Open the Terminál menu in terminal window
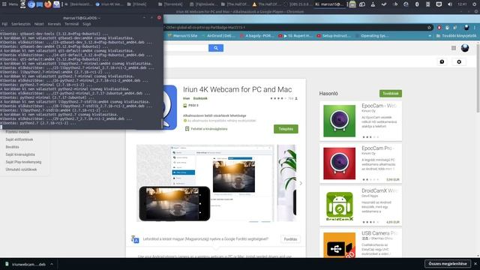 point(72,24)
